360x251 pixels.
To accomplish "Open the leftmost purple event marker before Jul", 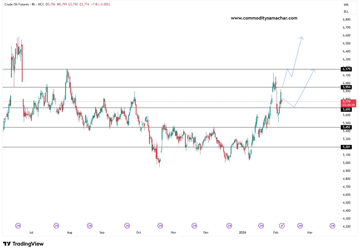I will (18, 226).
